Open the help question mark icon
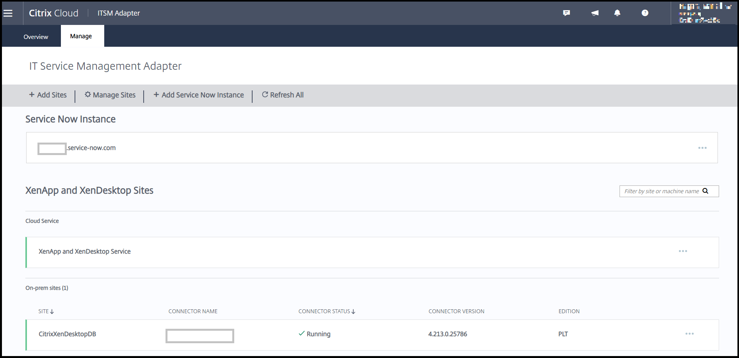 click(x=645, y=13)
